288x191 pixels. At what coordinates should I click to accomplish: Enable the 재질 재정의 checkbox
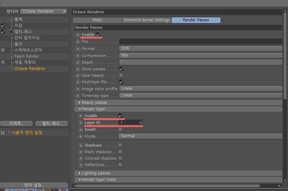pos(3,62)
